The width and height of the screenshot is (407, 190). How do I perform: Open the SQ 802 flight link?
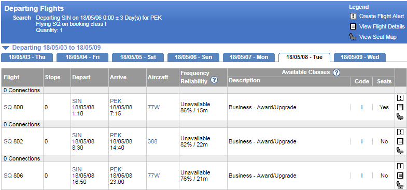[x=13, y=141]
